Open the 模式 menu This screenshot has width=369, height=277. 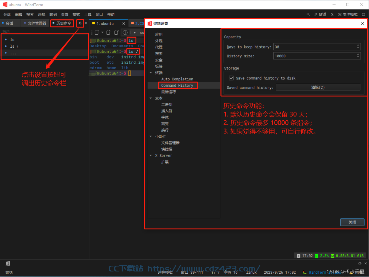pos(76,14)
